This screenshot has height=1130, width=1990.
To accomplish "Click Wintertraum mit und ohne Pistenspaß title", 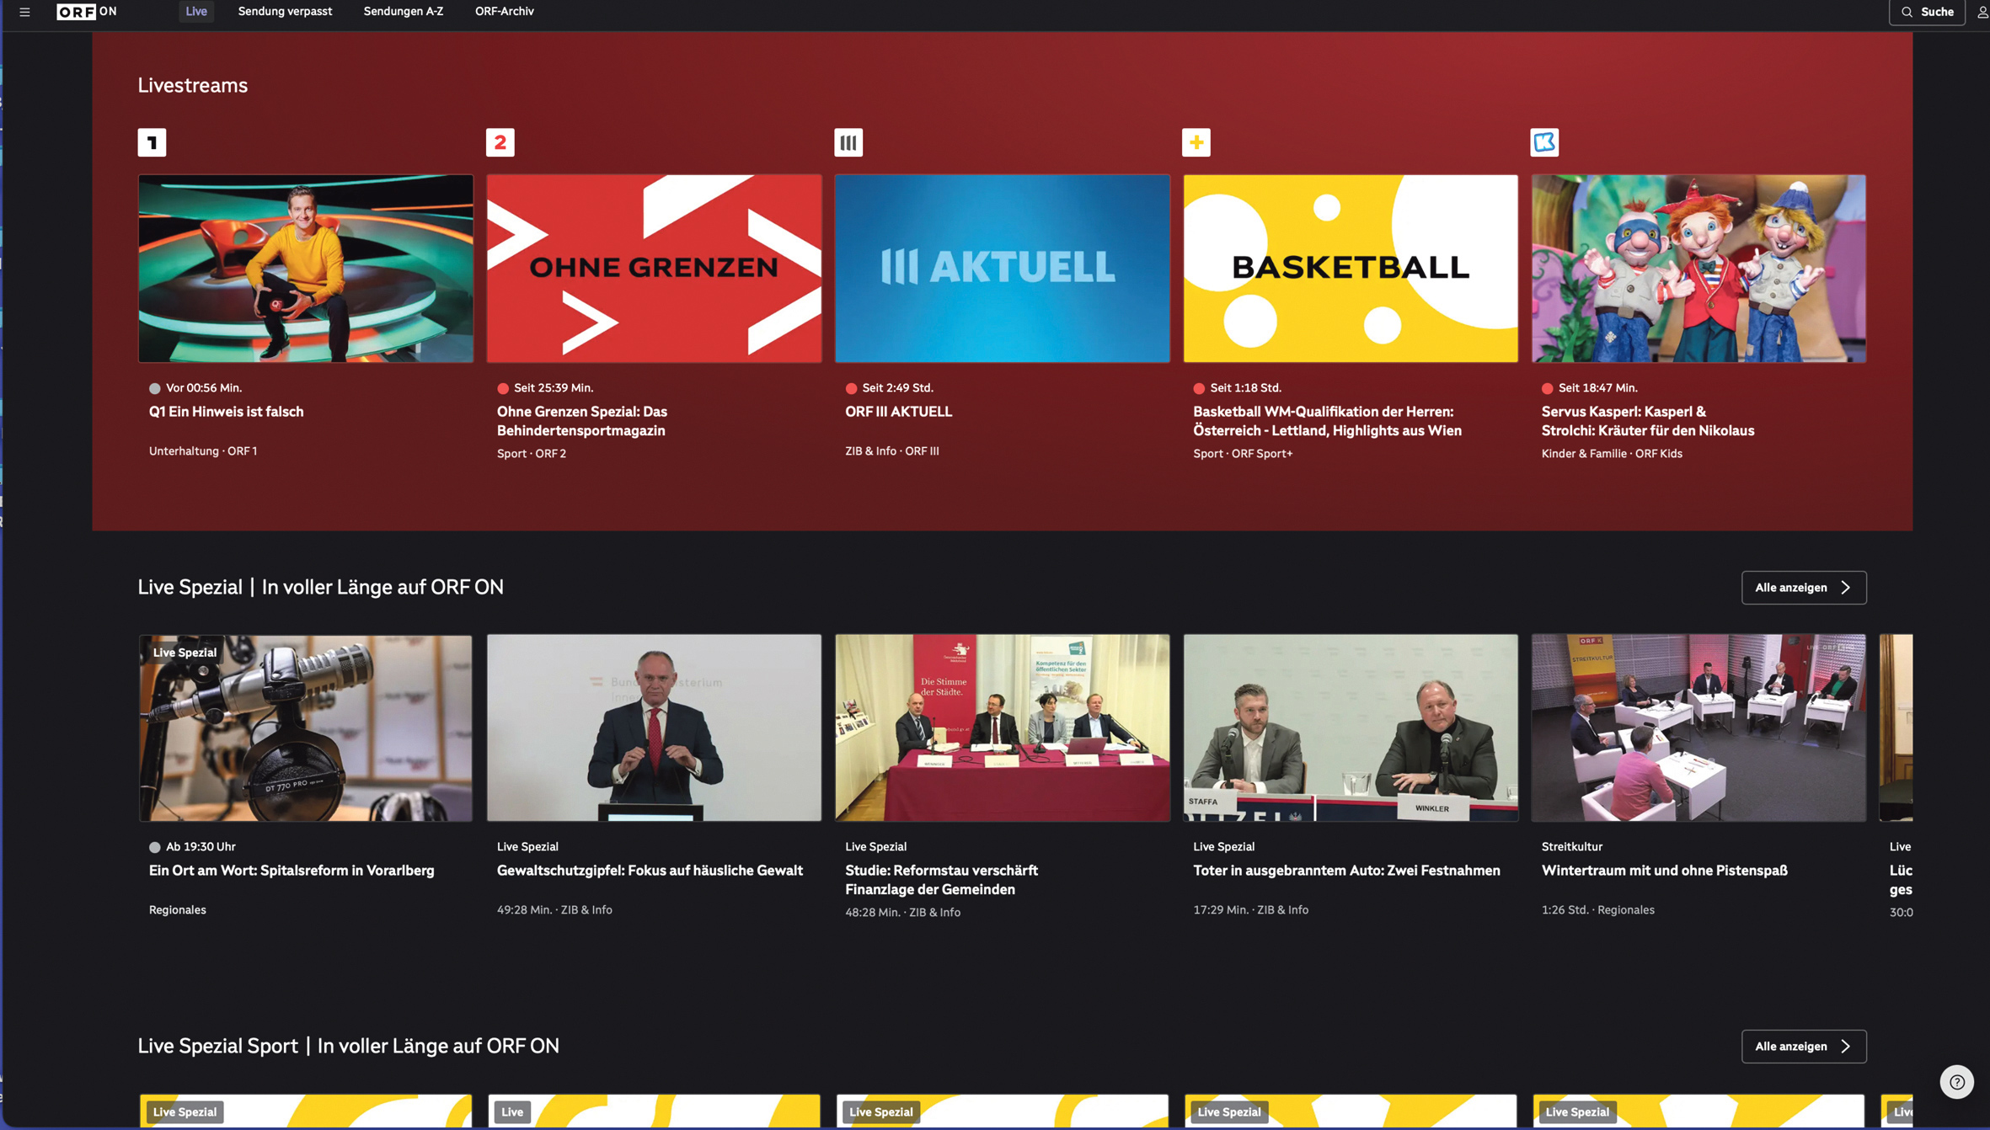I will 1665,871.
